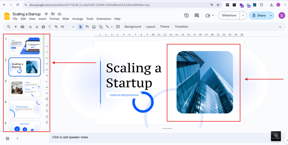Open Chrome Extensions puzzle icon

261,5
